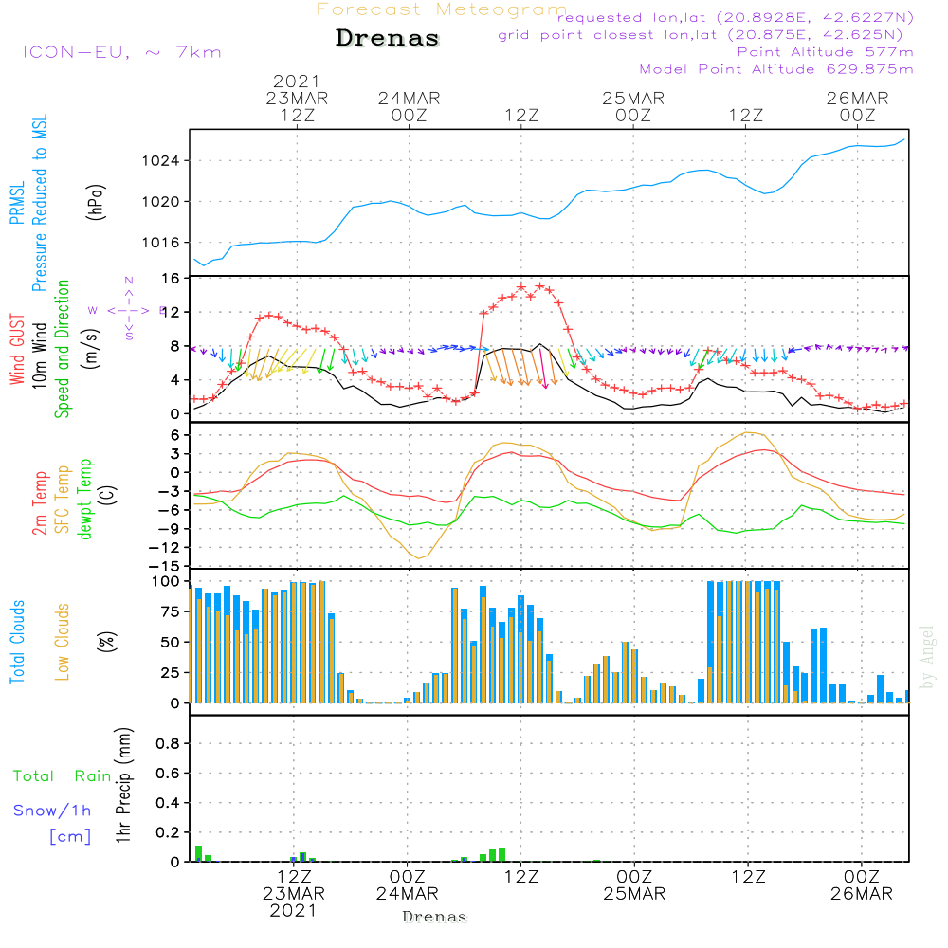
Task: Click the 'ICON-EU, ~ 7km' model label
Action: click(x=122, y=52)
